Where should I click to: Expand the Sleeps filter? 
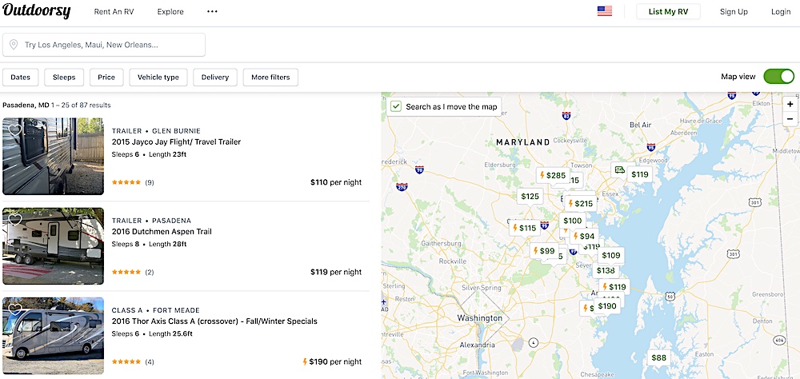[x=64, y=78]
